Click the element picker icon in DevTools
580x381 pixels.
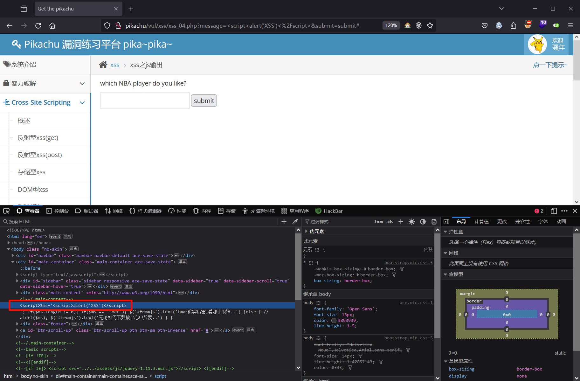(6, 211)
